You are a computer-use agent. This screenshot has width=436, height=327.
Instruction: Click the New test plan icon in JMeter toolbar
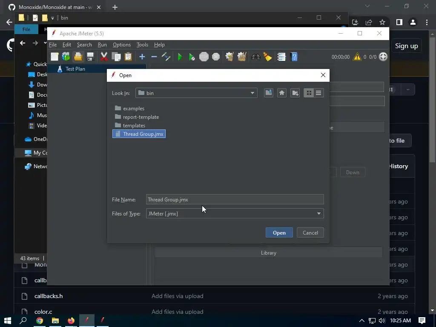(54, 57)
